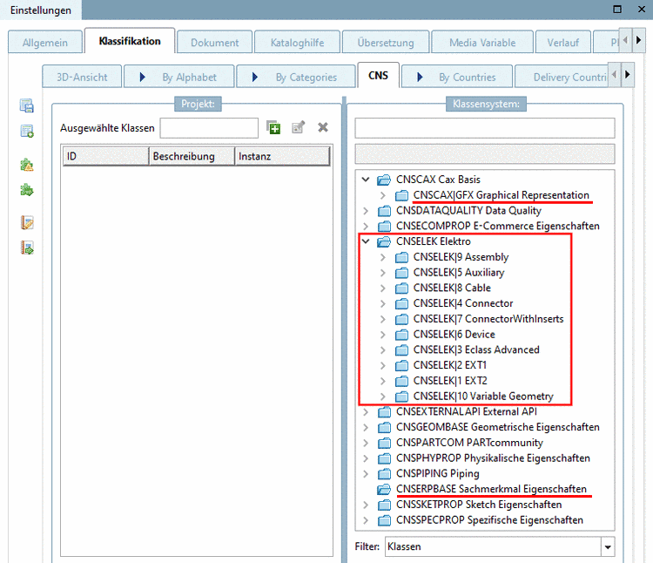Switch to the Allgemein tab
This screenshot has width=653, height=563.
pyautogui.click(x=45, y=43)
